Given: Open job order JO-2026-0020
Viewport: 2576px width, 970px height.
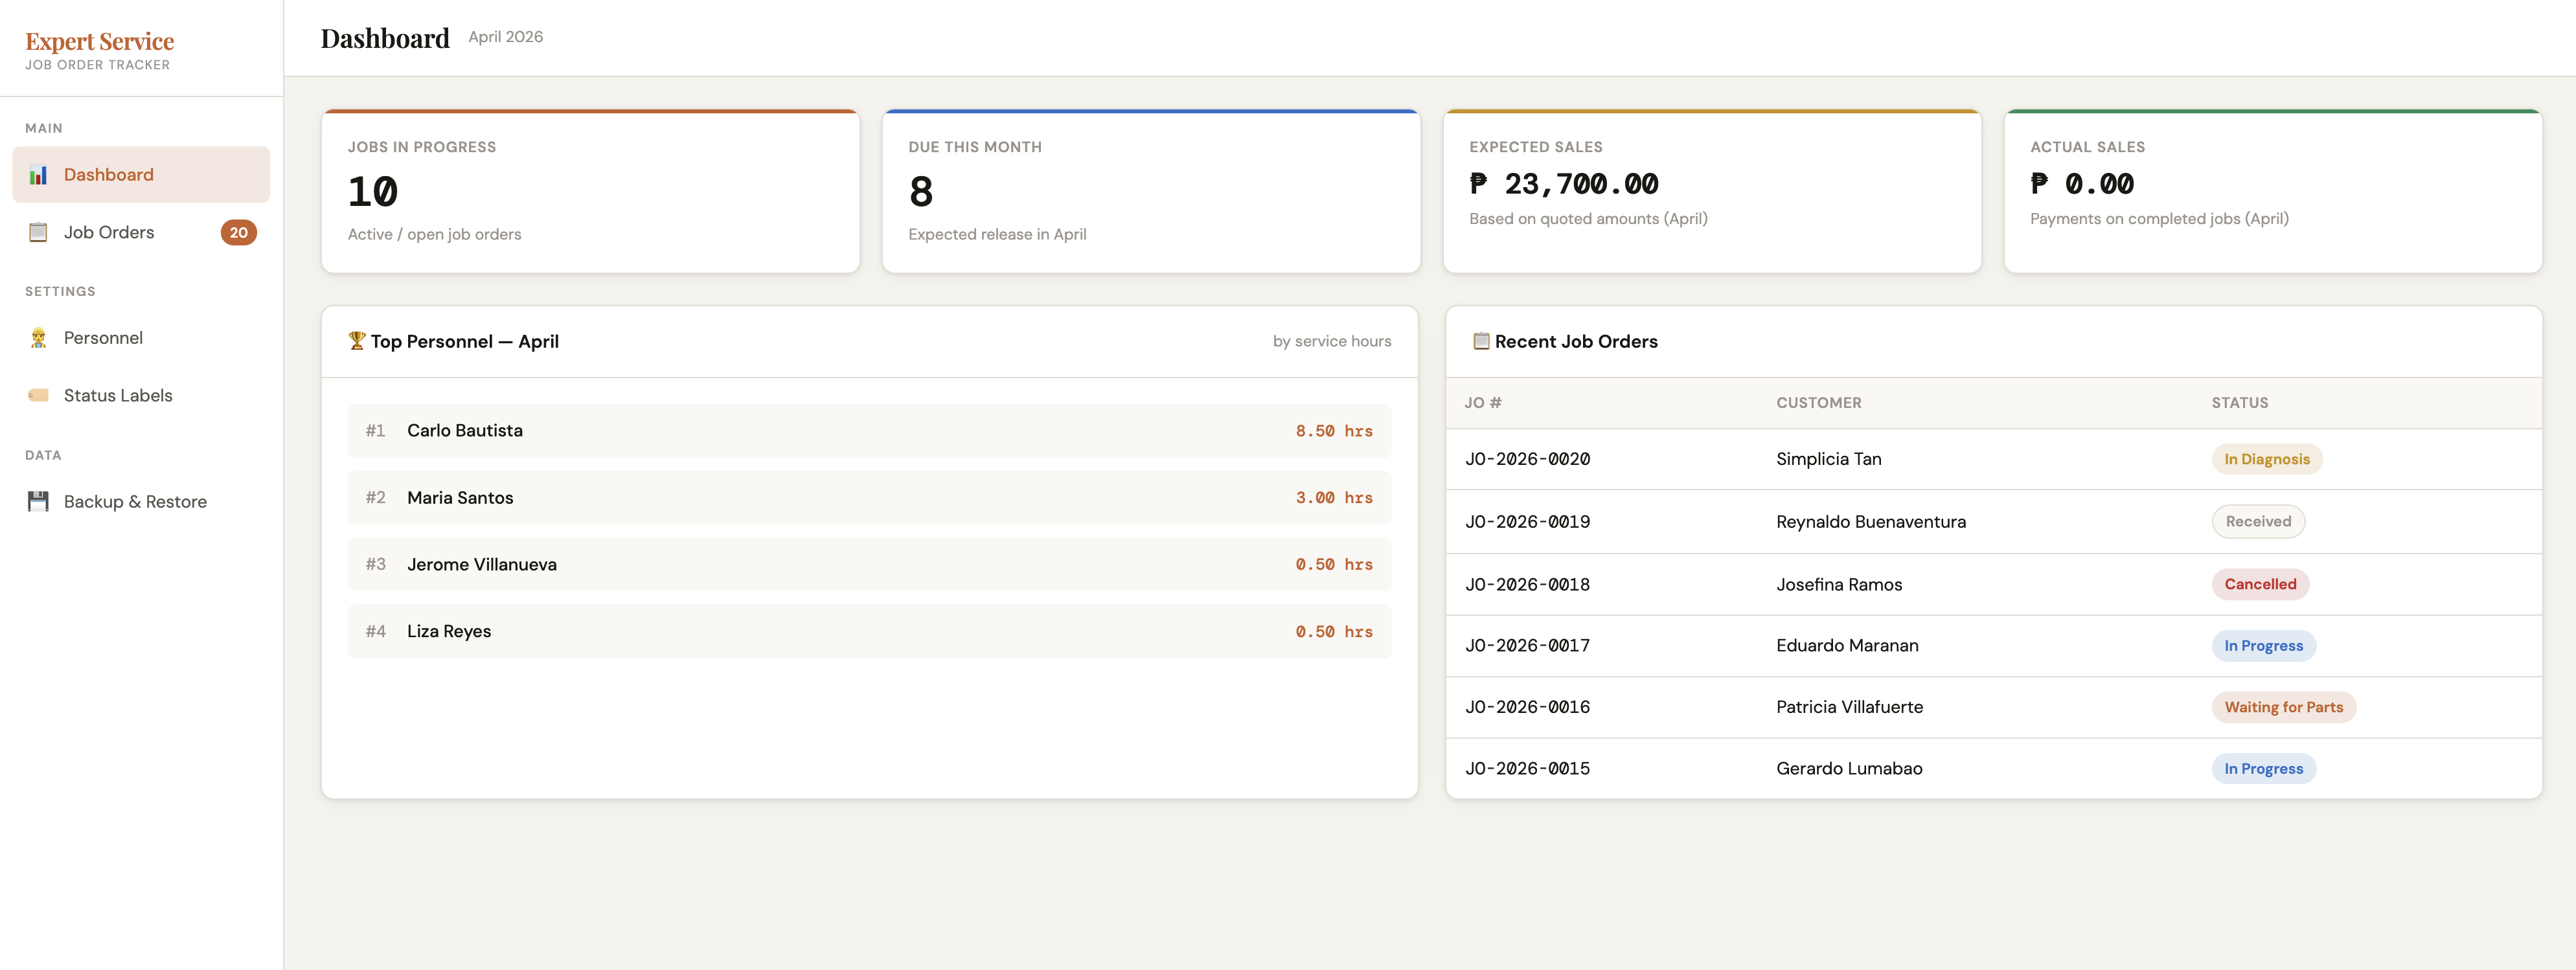Looking at the screenshot, I should pyautogui.click(x=1527, y=459).
